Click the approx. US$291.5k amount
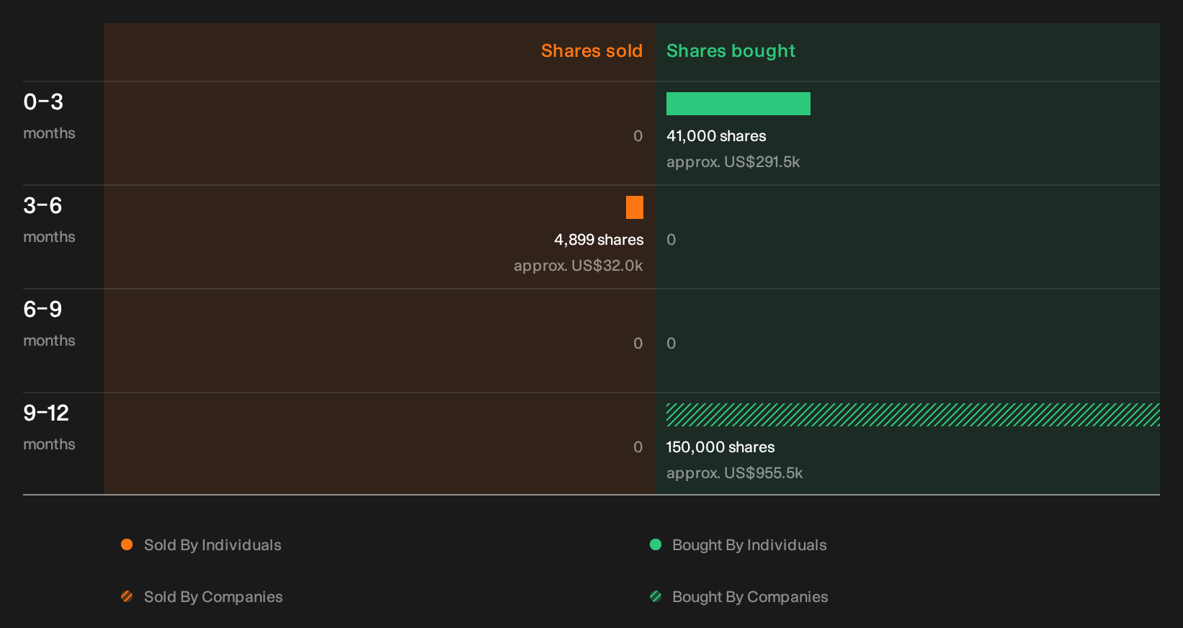1183x628 pixels. [733, 162]
